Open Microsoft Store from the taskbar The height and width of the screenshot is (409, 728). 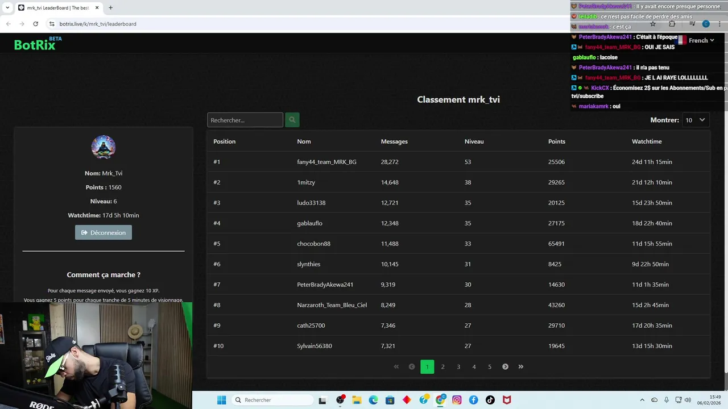click(x=390, y=400)
